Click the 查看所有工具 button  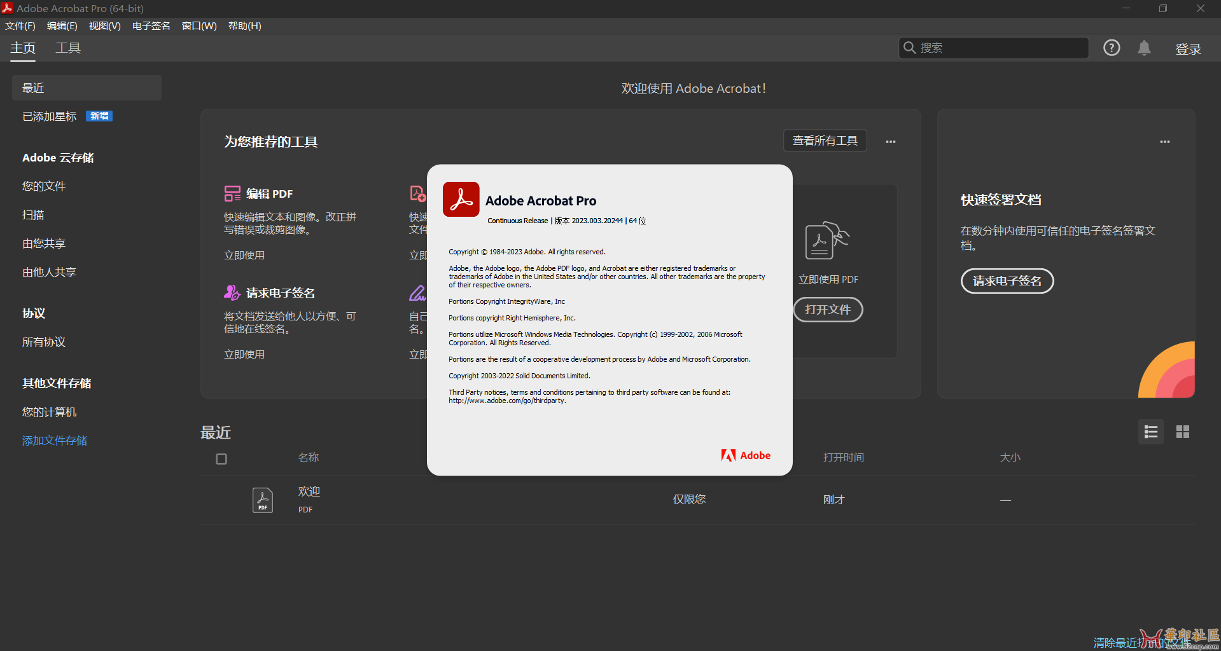tap(825, 140)
